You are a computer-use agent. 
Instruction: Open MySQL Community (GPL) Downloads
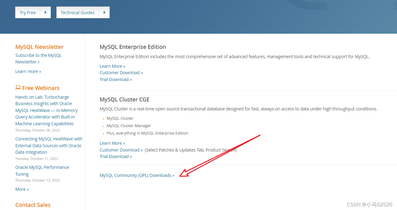(x=135, y=175)
